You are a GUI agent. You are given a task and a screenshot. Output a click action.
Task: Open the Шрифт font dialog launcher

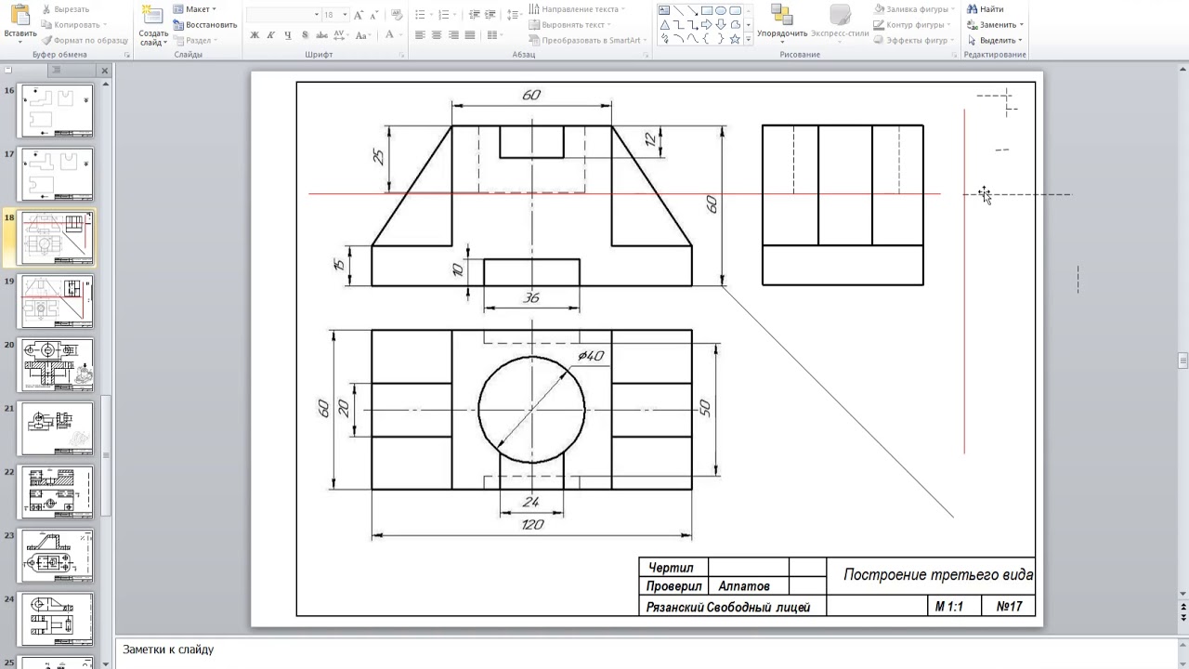[x=402, y=55]
